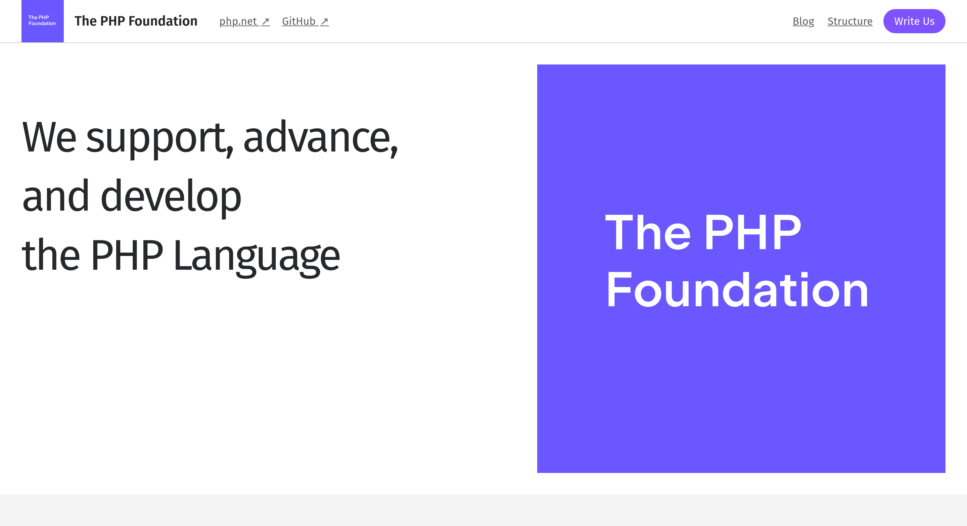Click "the PHP Language" headline line
The width and height of the screenshot is (967, 526).
(x=181, y=255)
